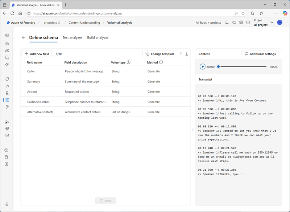Click the back arrow beside Define schema
290x212 pixels.
tap(24, 38)
